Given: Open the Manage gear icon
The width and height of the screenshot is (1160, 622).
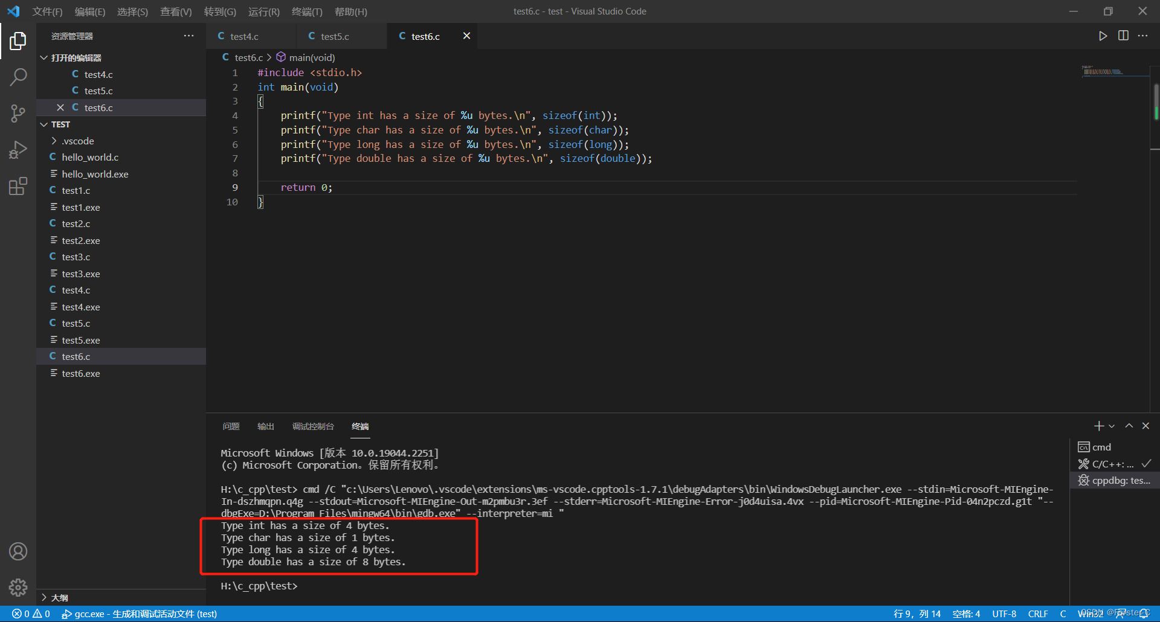Looking at the screenshot, I should tap(18, 588).
